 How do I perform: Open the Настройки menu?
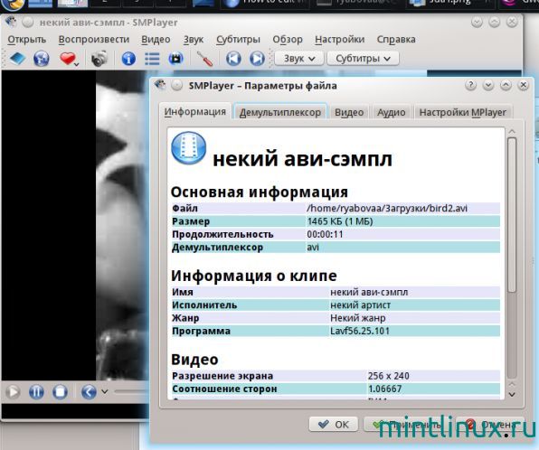click(340, 40)
